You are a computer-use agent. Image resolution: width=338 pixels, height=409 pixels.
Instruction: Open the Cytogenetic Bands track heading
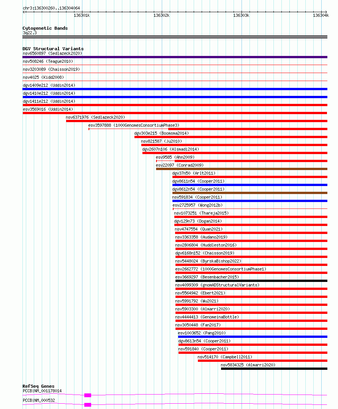point(45,28)
